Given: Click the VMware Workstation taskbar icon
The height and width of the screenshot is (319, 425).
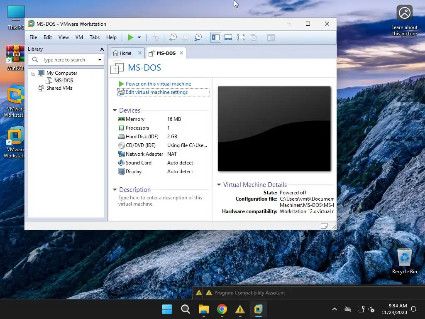Looking at the screenshot, I should [258, 309].
